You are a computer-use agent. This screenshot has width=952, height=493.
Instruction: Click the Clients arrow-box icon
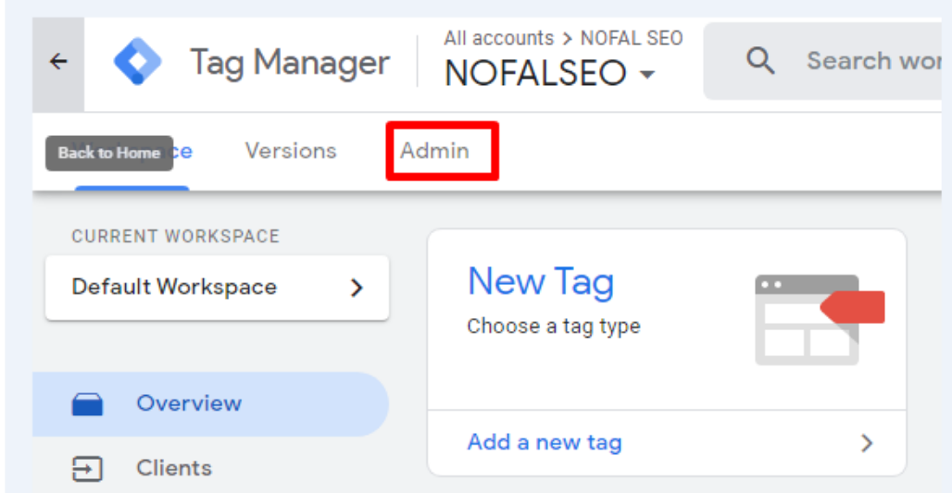point(87,469)
